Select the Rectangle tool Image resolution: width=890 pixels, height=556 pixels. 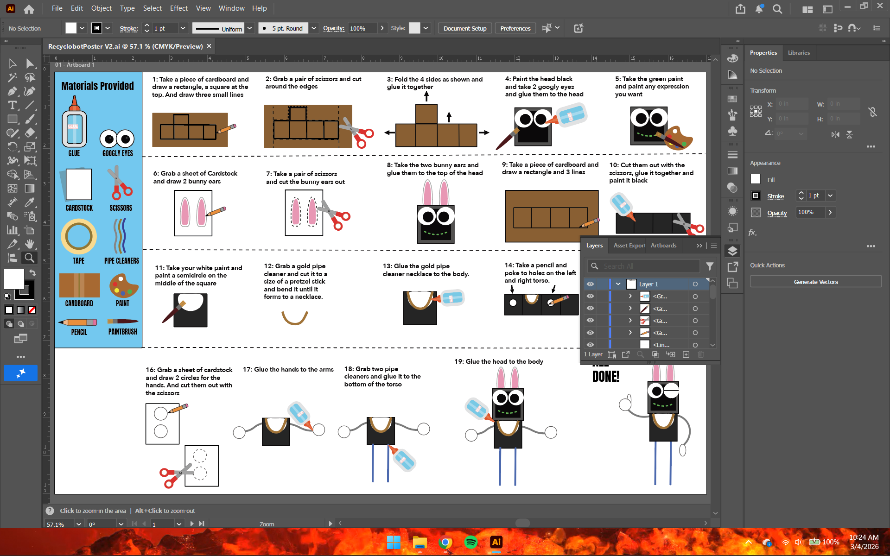tap(13, 119)
